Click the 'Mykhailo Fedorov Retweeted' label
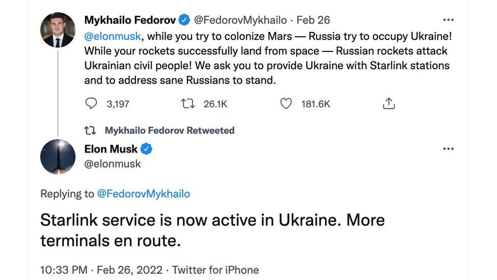Viewport: 497px width, 280px height. tap(170, 131)
